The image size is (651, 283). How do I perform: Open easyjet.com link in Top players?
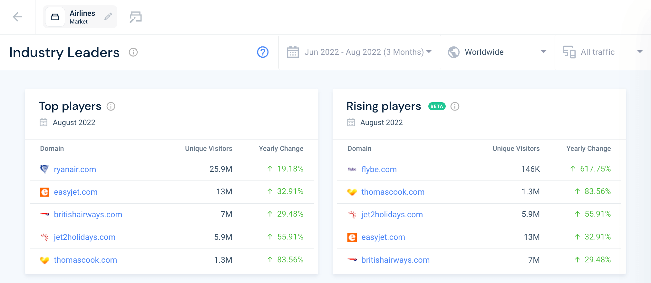coord(76,192)
